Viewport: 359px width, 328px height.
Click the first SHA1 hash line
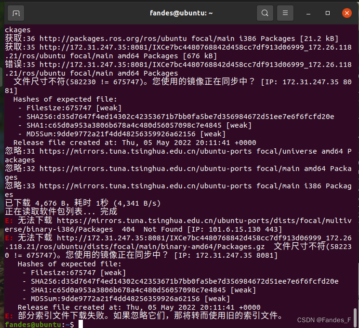(x=134, y=125)
